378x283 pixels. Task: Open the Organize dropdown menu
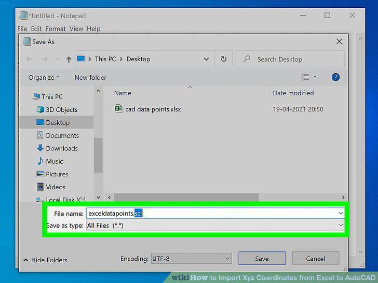point(44,78)
